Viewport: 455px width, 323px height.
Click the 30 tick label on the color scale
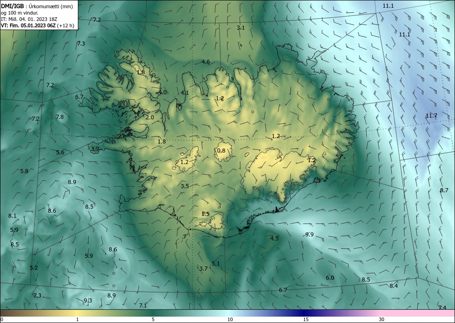tap(382, 319)
